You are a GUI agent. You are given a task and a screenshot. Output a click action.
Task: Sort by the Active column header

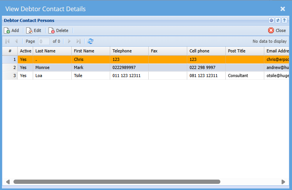tap(25, 51)
